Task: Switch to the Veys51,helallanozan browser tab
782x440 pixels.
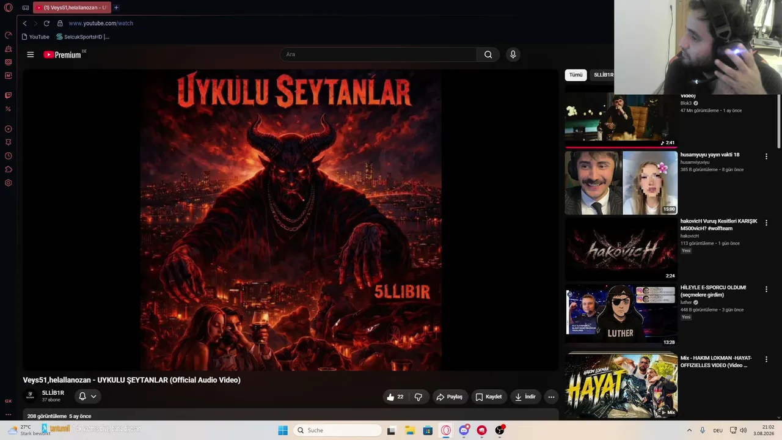Action: pyautogui.click(x=71, y=8)
